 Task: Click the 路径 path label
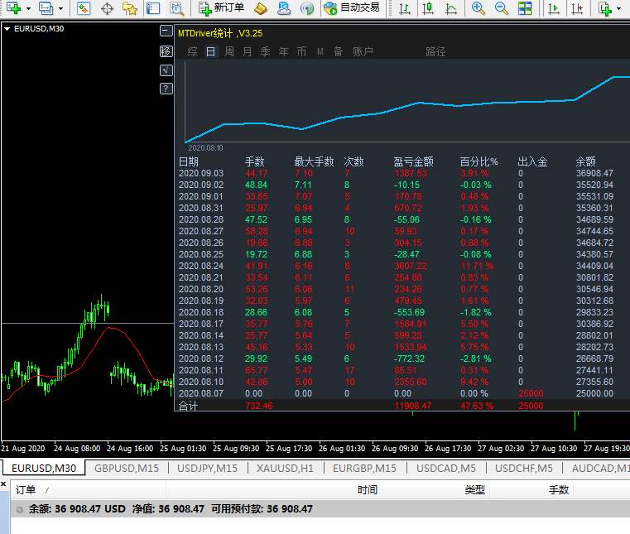[x=435, y=51]
